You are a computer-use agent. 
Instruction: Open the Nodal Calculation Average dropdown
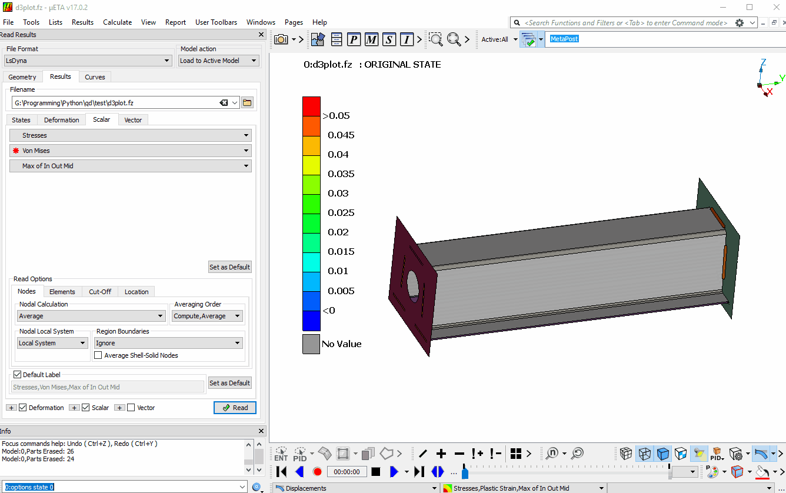91,316
